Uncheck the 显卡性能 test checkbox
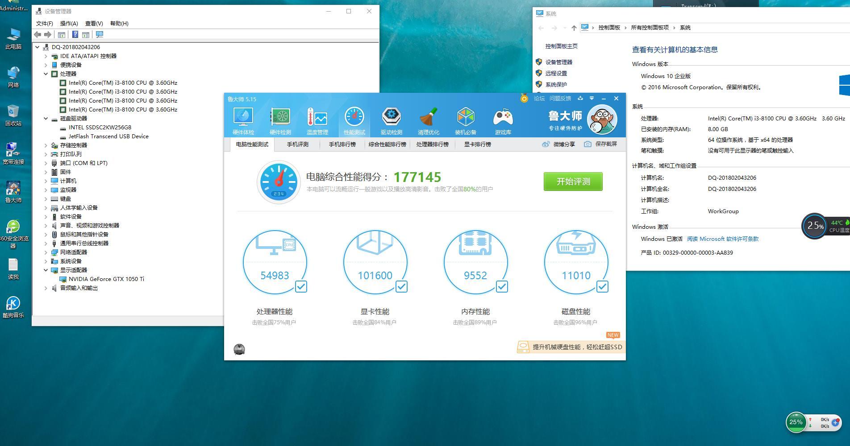The image size is (850, 446). pos(401,286)
